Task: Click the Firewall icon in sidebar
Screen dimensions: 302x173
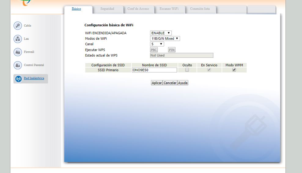Action: (18, 52)
